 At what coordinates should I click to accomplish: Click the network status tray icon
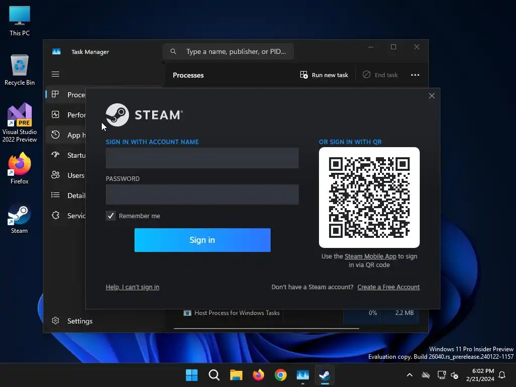(441, 375)
